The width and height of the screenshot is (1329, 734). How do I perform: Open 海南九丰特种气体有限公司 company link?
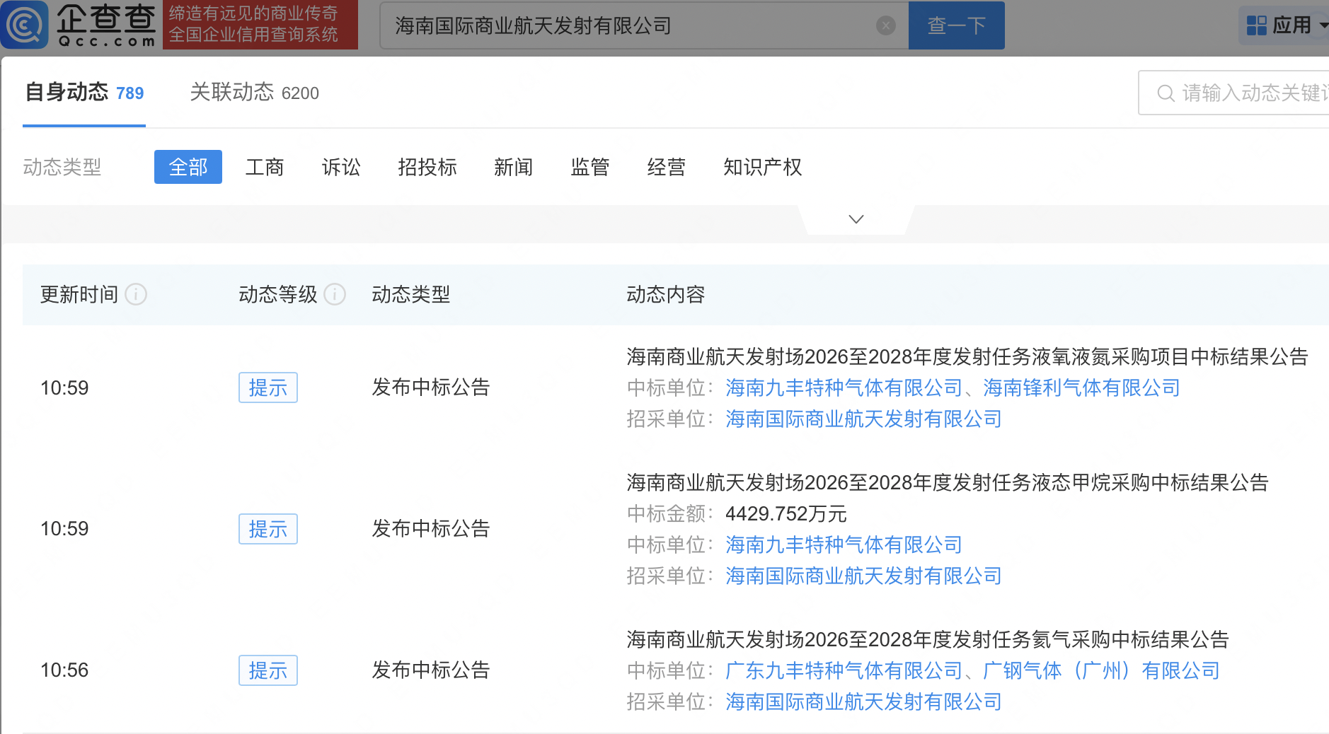point(843,388)
